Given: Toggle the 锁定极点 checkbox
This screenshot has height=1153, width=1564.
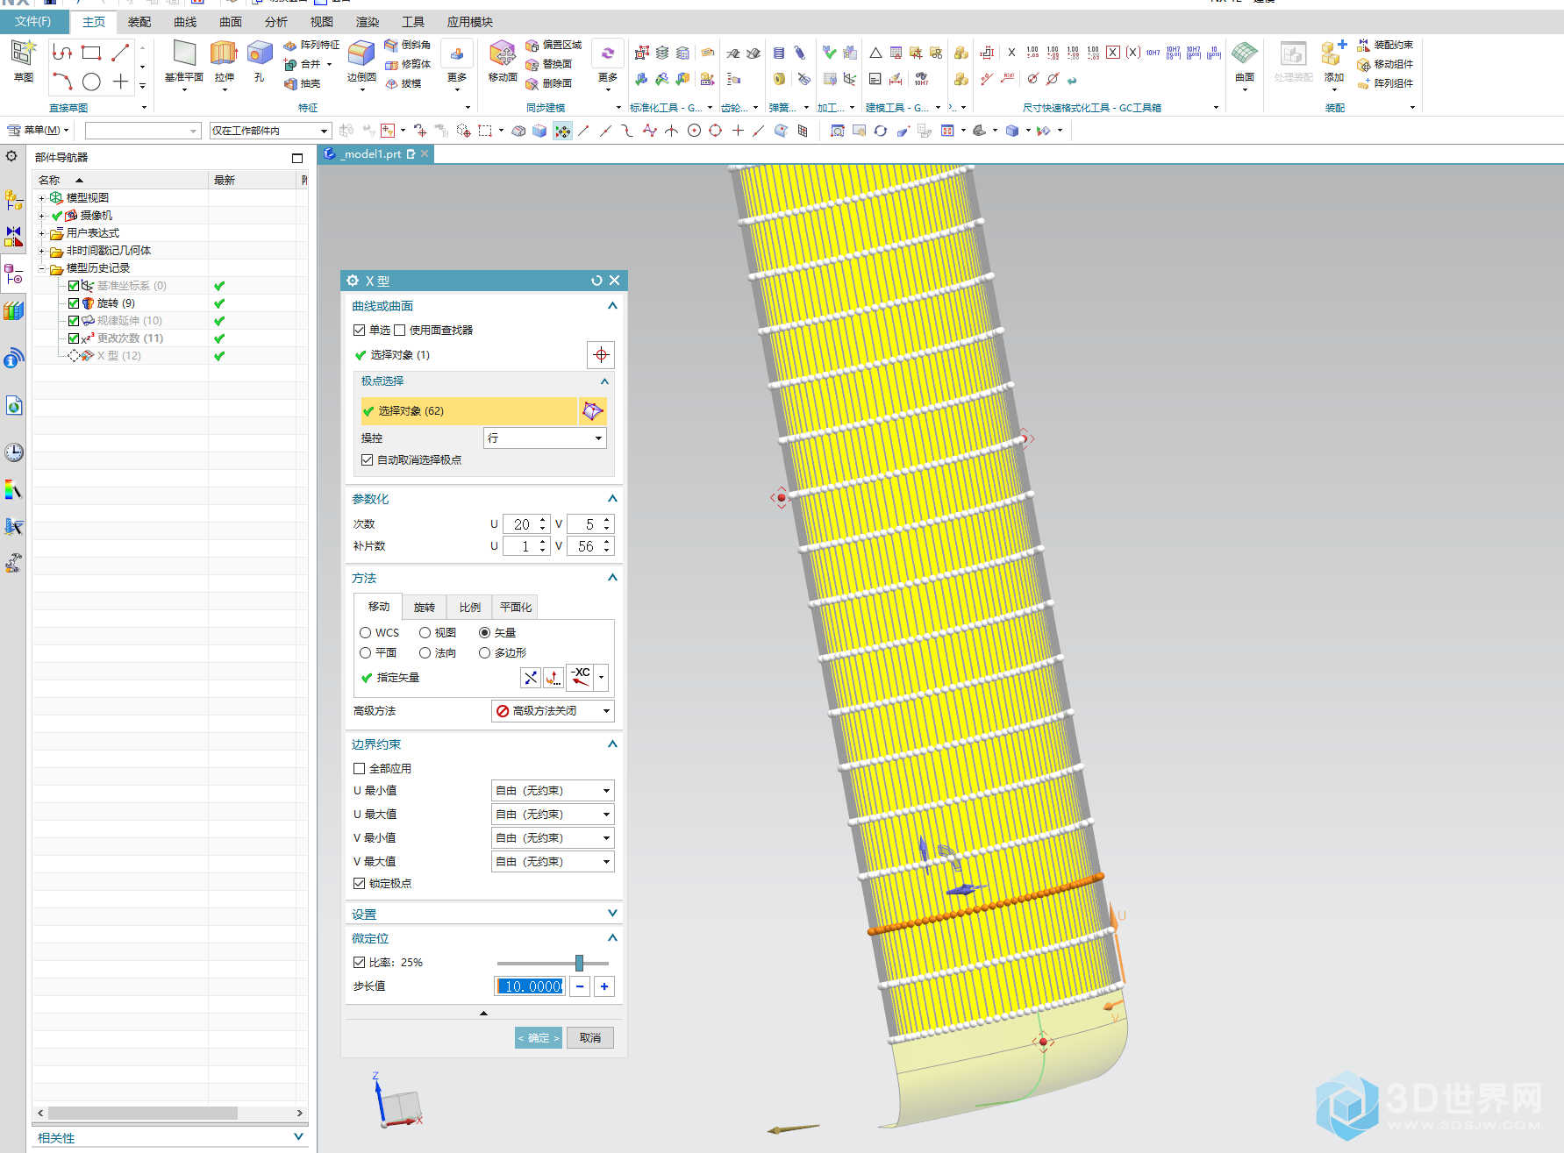Looking at the screenshot, I should point(359,883).
